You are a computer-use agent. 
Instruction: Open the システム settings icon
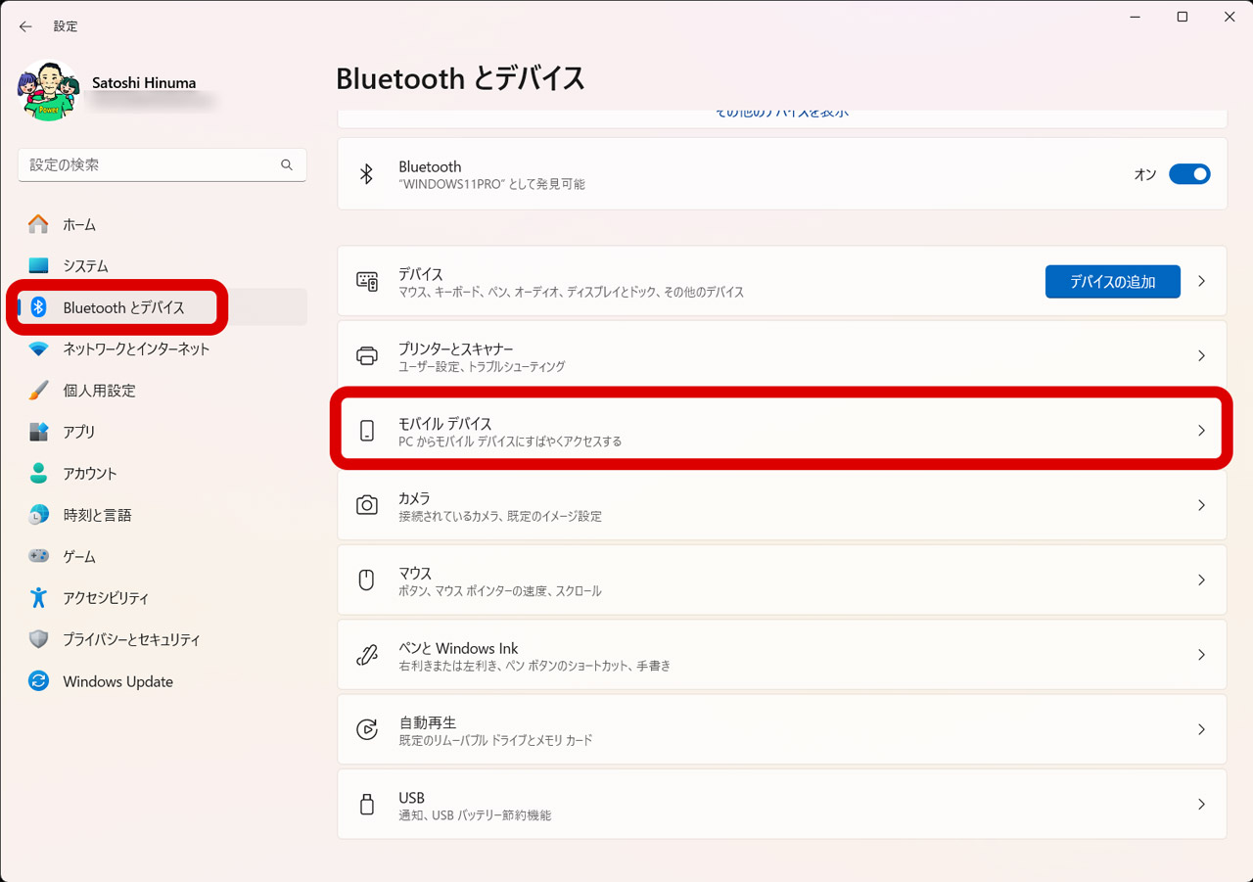coord(37,265)
